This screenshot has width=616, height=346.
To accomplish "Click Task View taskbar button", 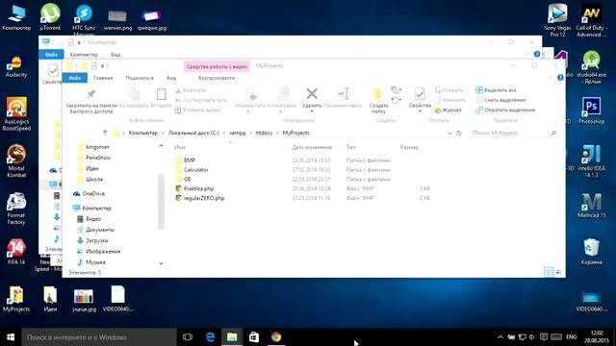I will (x=188, y=337).
